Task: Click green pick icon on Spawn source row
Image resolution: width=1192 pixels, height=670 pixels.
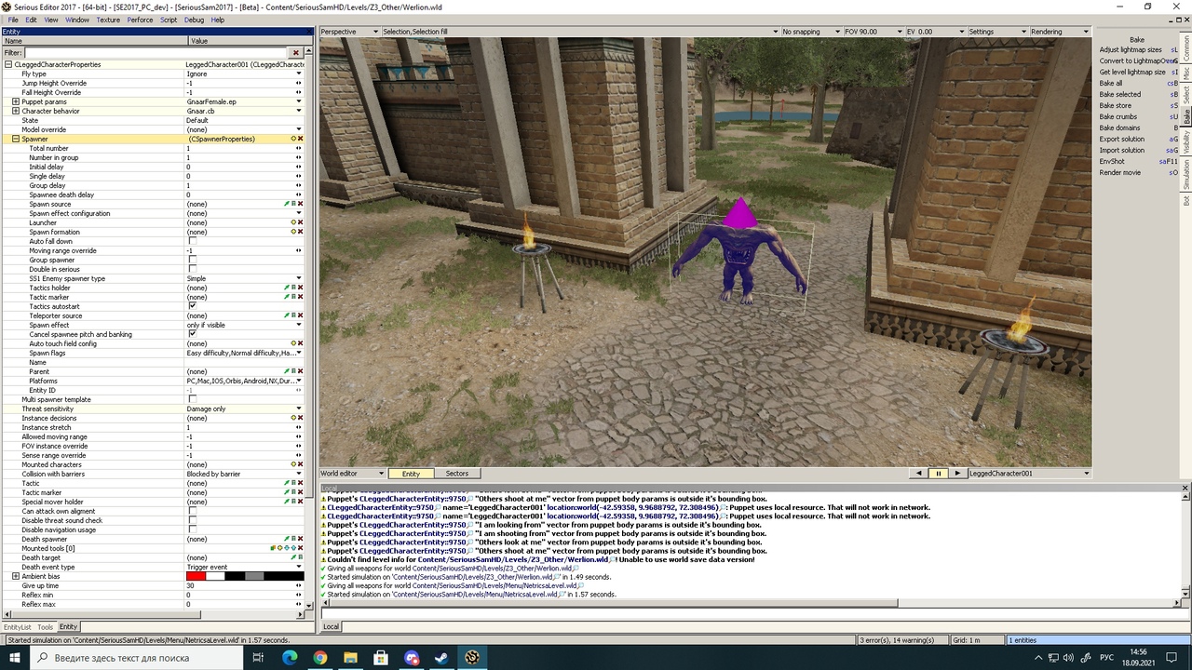Action: (287, 204)
